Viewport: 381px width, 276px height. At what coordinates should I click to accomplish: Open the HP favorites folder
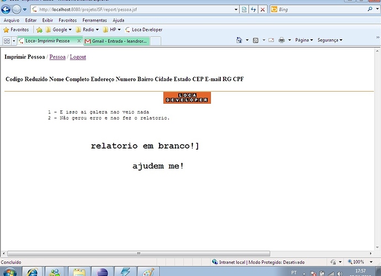pos(112,30)
